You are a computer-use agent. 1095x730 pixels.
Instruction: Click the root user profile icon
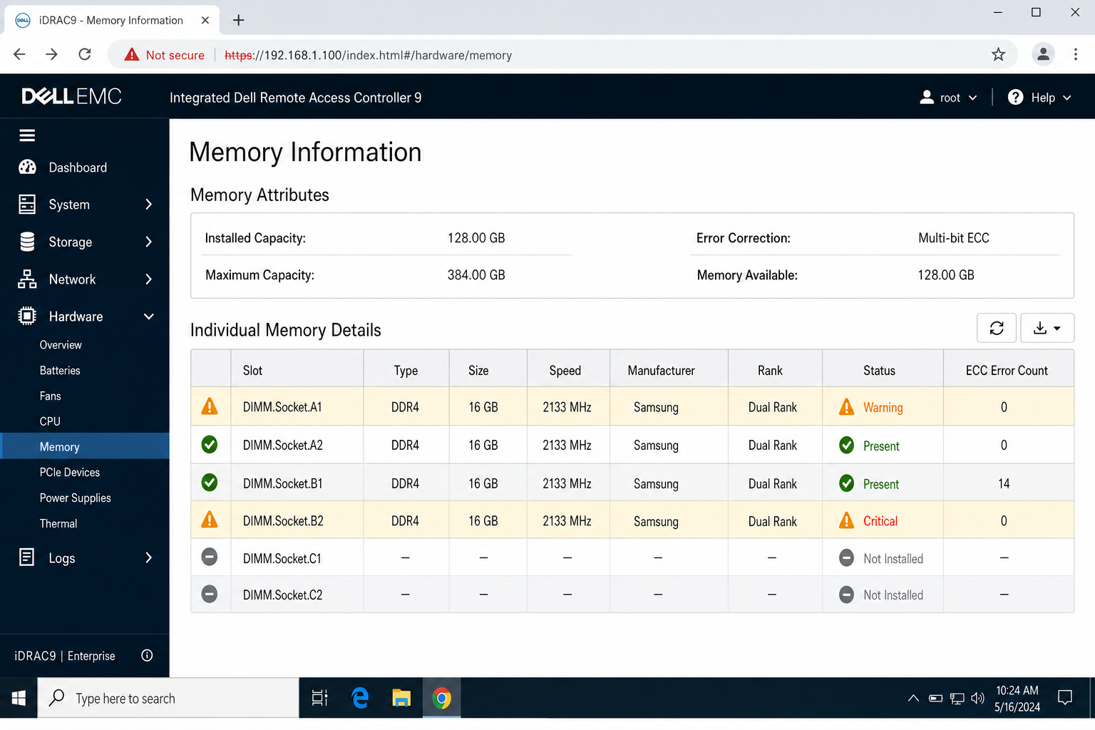(x=927, y=97)
